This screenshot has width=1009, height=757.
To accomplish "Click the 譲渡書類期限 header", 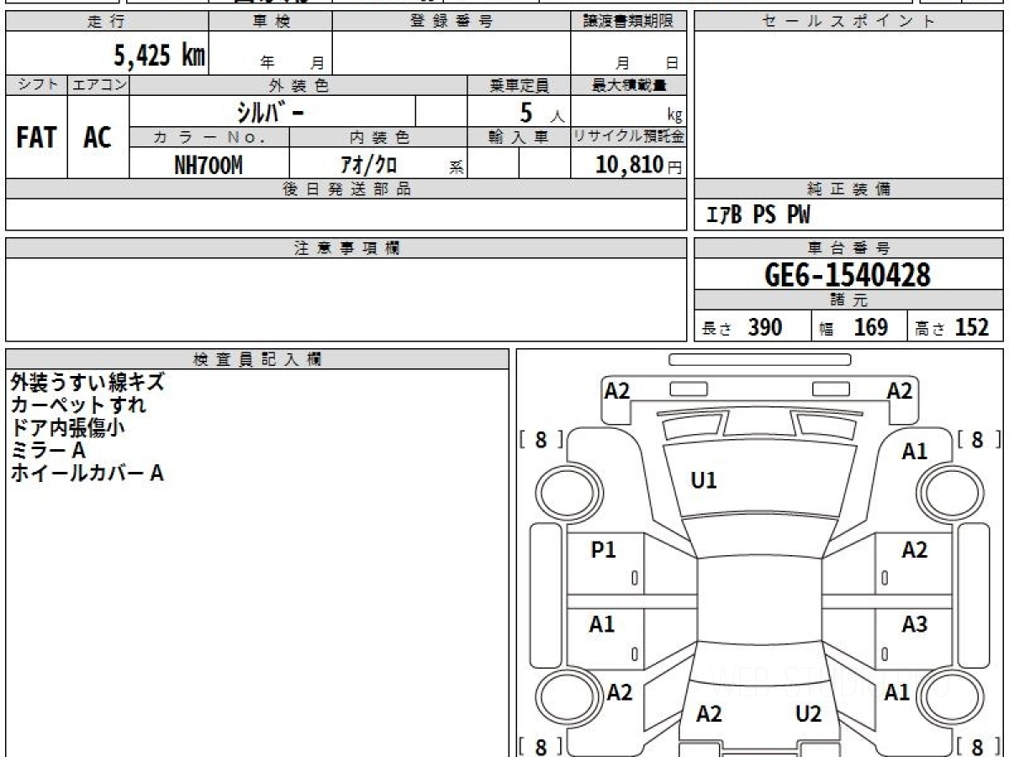I will (x=629, y=22).
